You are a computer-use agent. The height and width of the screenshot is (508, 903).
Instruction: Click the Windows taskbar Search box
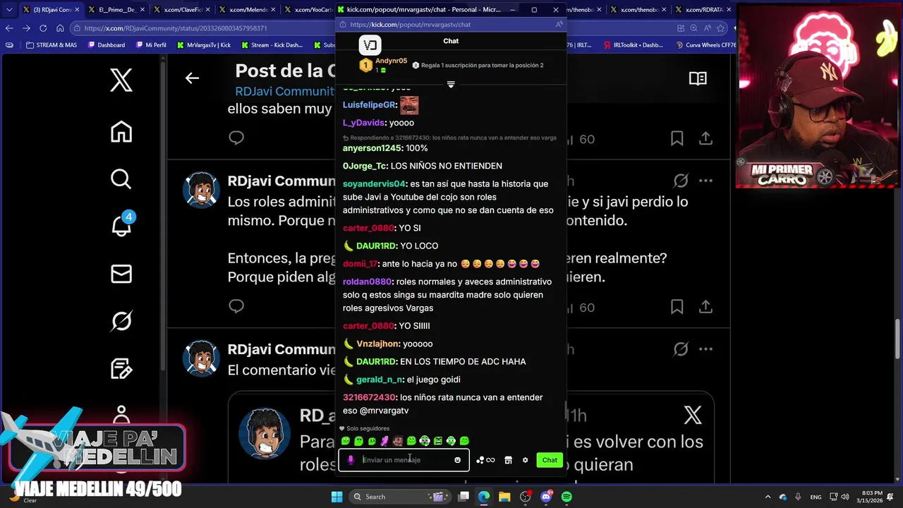click(399, 497)
